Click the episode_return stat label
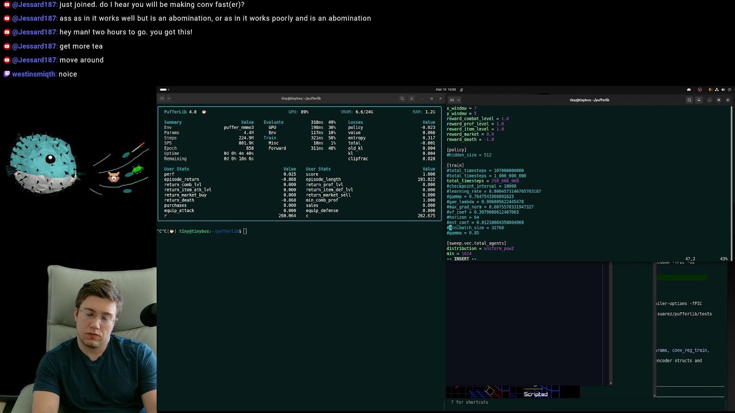 [181, 180]
